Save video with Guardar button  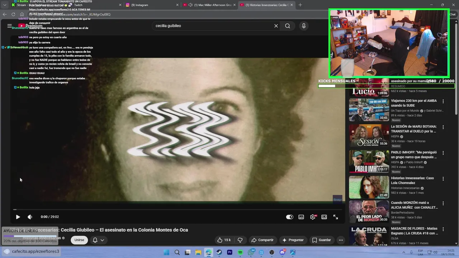[x=321, y=240]
